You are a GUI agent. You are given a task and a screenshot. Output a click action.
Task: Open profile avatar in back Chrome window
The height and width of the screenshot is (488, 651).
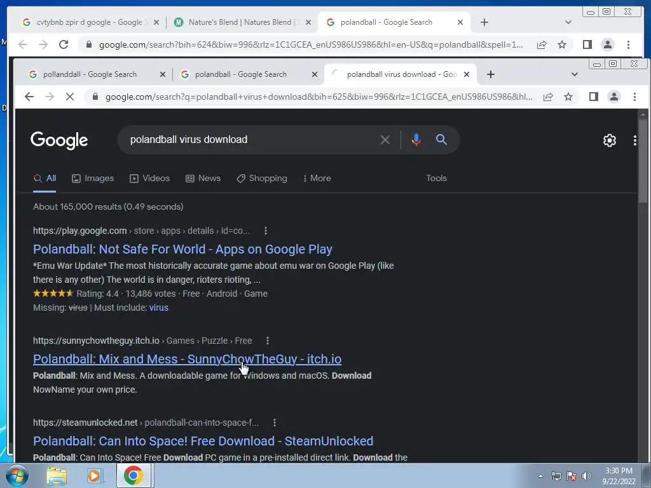tap(608, 44)
